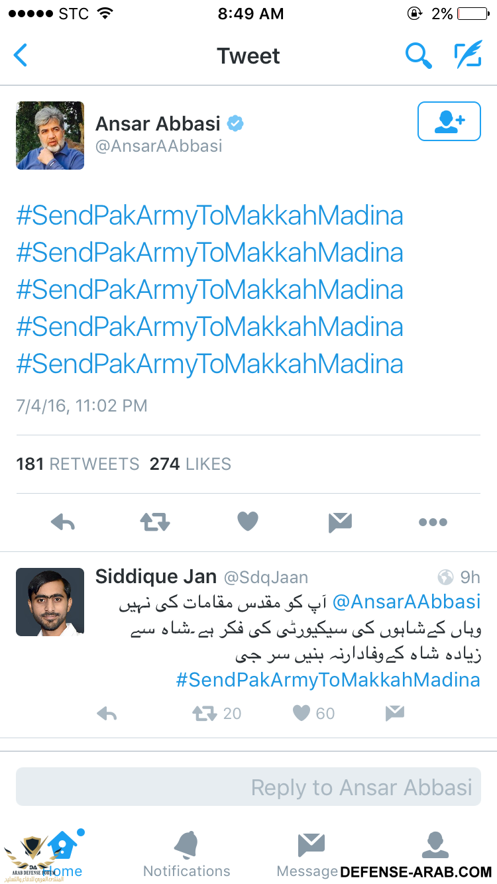The width and height of the screenshot is (497, 884).
Task: Like the main tweet with the heart icon
Action: (247, 522)
